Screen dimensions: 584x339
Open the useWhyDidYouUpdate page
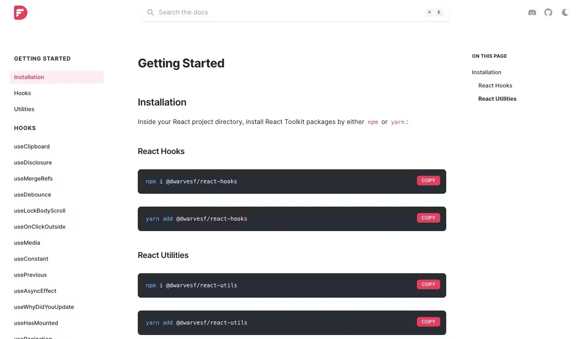point(44,307)
